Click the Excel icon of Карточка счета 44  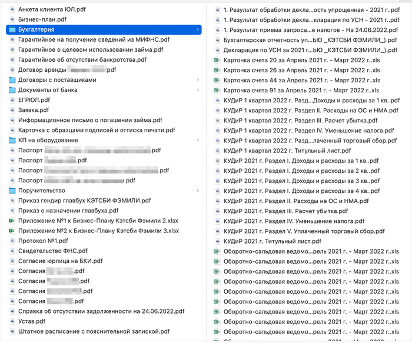point(217,80)
